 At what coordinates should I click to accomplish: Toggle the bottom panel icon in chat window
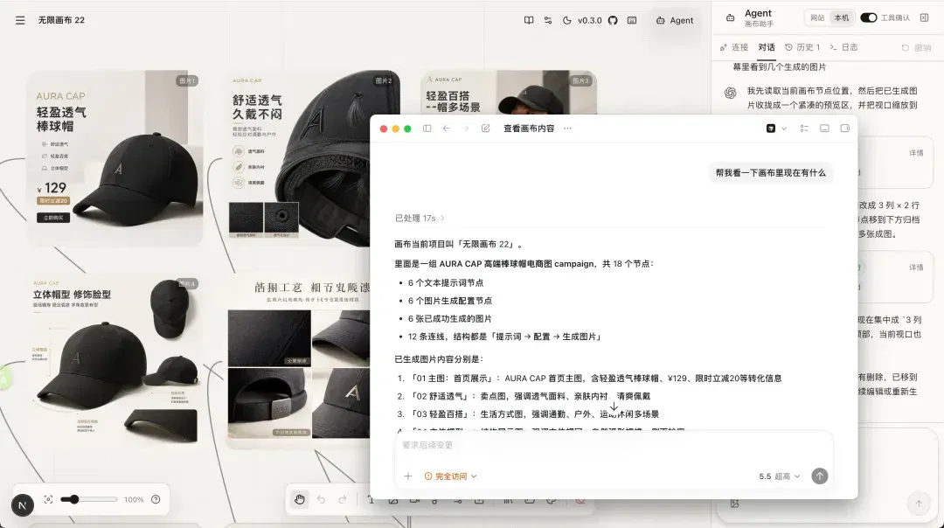(825, 129)
